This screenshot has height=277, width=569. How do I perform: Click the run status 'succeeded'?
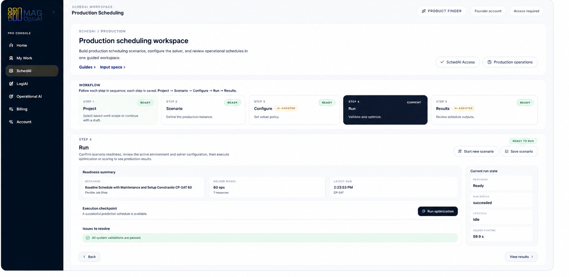click(x=482, y=203)
